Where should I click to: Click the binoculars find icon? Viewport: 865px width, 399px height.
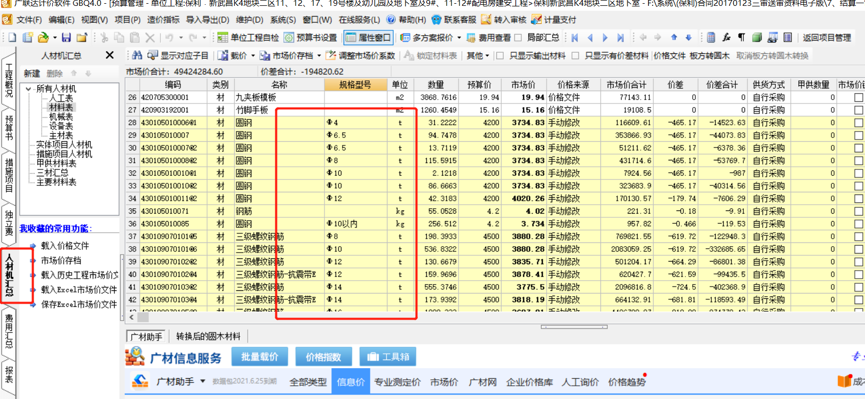(x=137, y=55)
